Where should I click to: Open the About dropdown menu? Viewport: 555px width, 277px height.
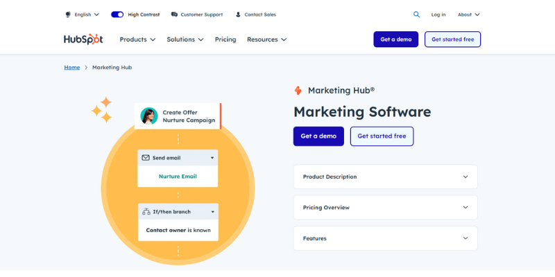click(469, 15)
